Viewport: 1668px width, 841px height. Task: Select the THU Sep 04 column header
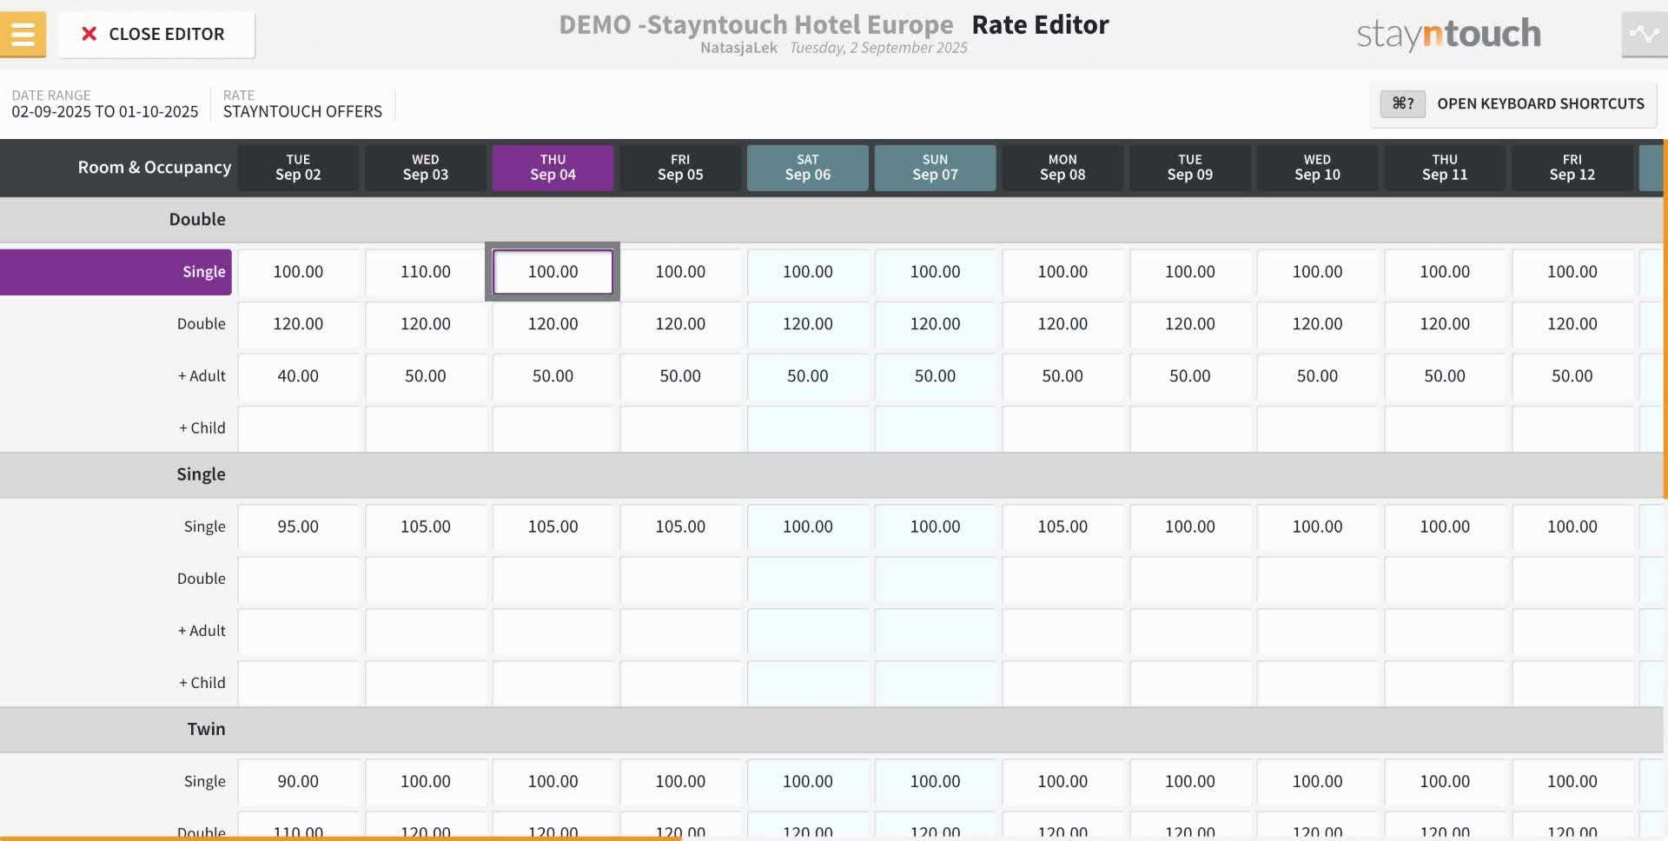pos(553,168)
